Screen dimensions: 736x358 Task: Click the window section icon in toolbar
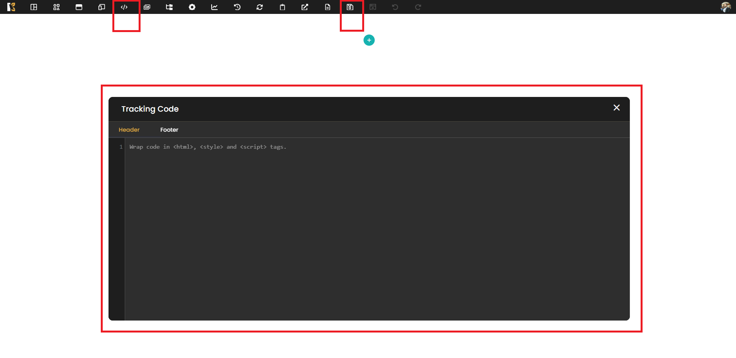[79, 7]
